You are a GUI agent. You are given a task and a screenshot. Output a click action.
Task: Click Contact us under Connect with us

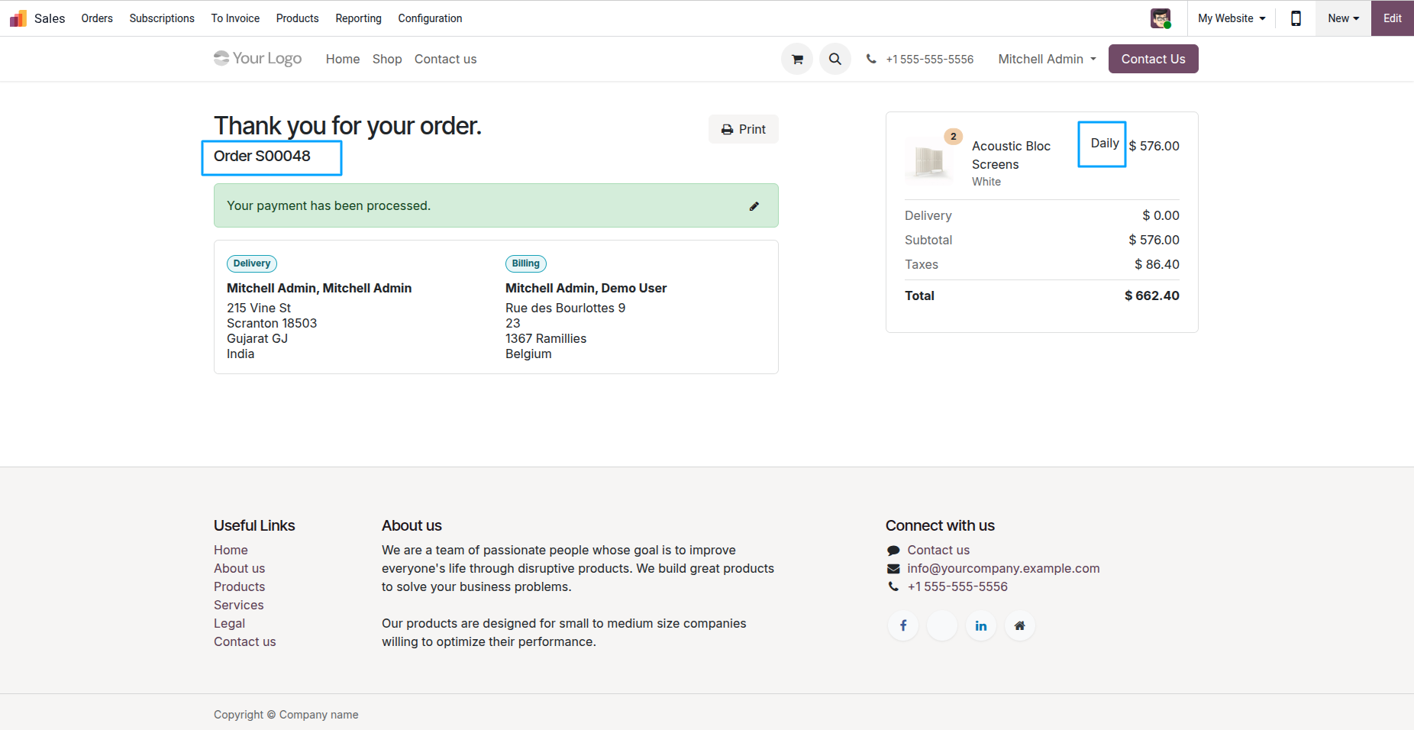click(x=938, y=550)
